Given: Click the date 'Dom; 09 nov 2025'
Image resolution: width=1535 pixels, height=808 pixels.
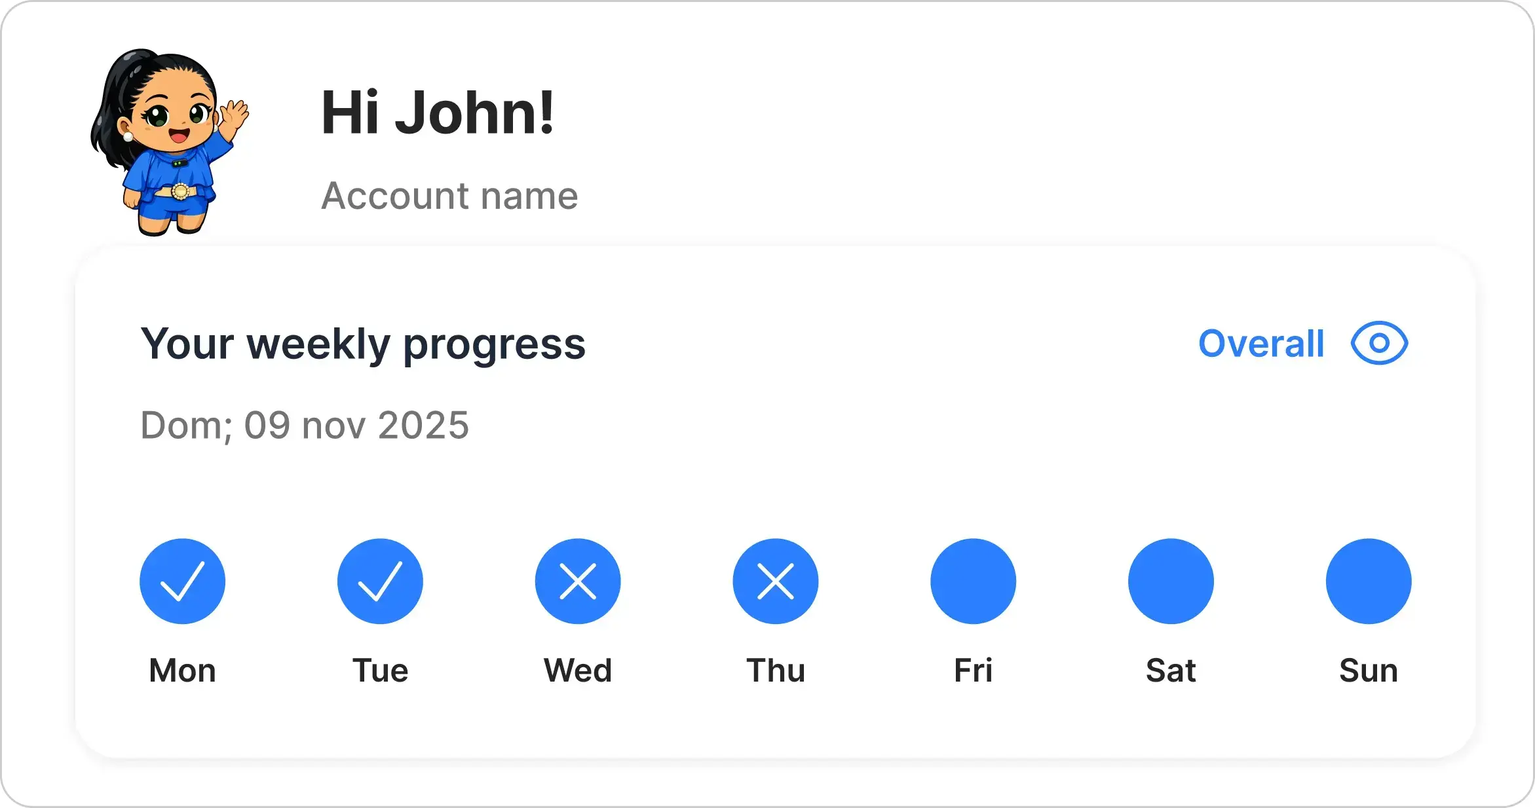Looking at the screenshot, I should point(305,426).
